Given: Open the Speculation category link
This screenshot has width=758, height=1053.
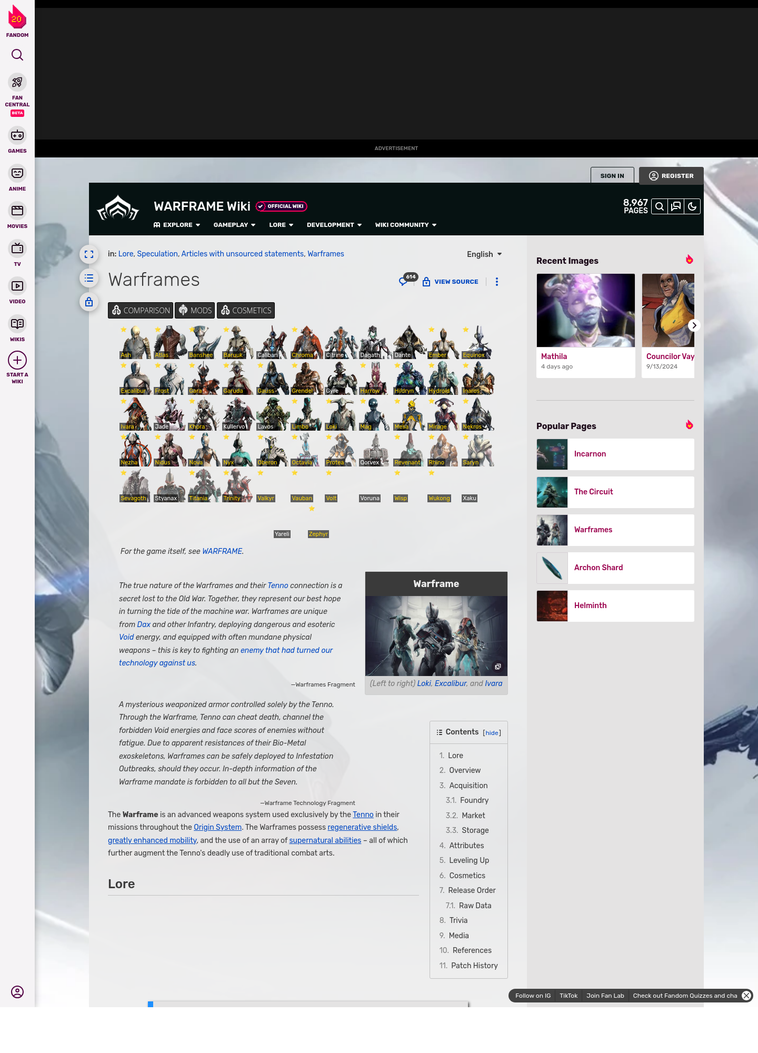Looking at the screenshot, I should (157, 254).
